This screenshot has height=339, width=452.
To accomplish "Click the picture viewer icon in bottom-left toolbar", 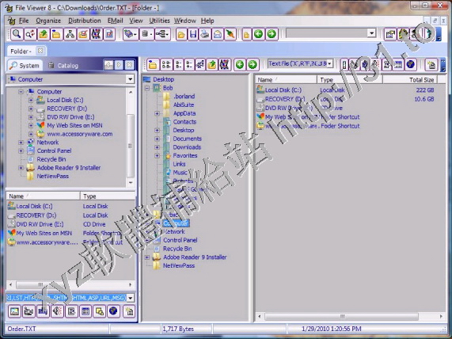I will [14, 311].
